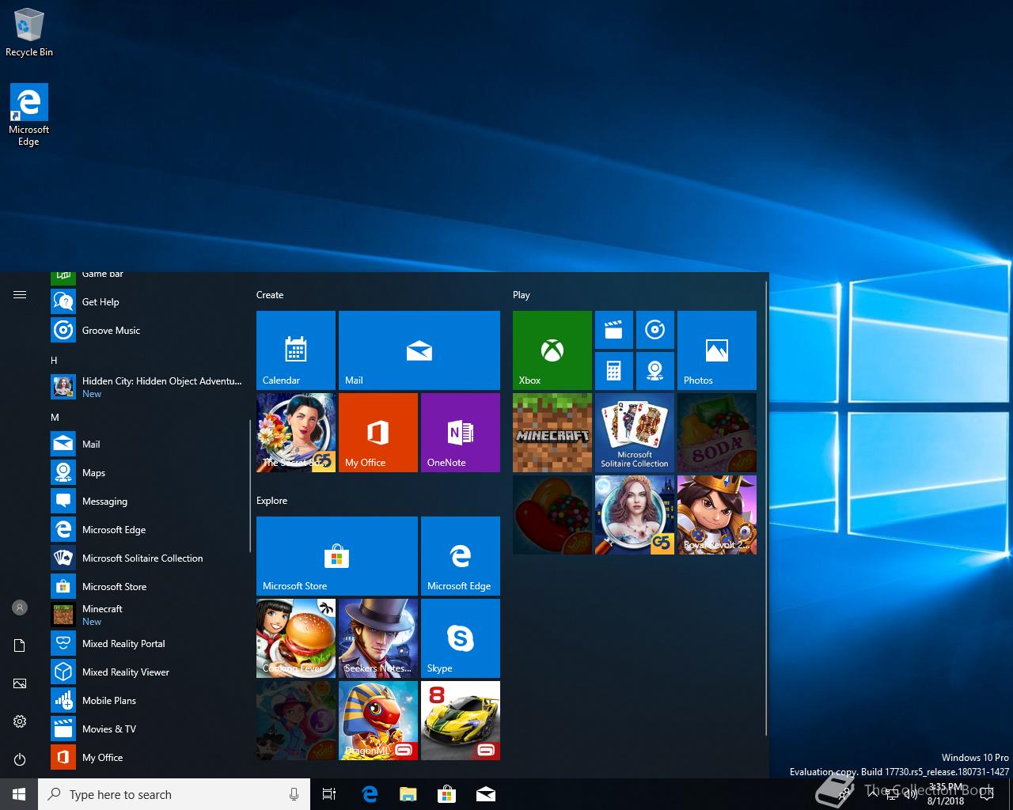Launch the My Office tile
The height and width of the screenshot is (810, 1013).
378,432
